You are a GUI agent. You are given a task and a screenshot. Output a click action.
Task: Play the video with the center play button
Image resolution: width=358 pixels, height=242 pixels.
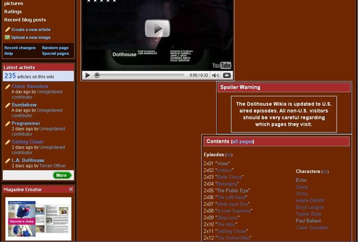click(157, 29)
